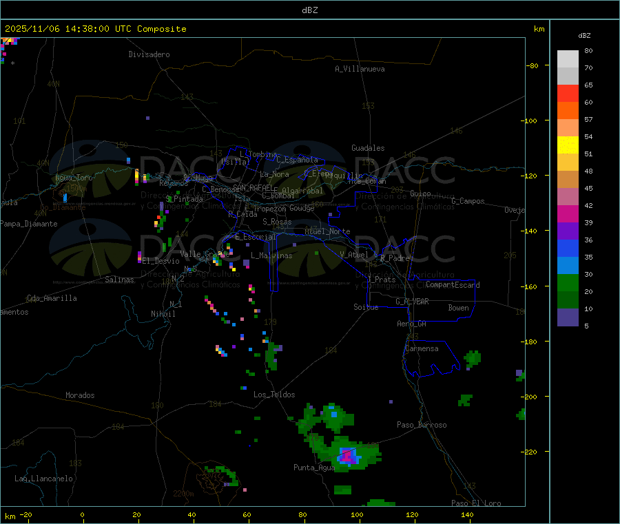This screenshot has width=620, height=524.
Task: Click the El_Desvio map label
Action: click(161, 261)
